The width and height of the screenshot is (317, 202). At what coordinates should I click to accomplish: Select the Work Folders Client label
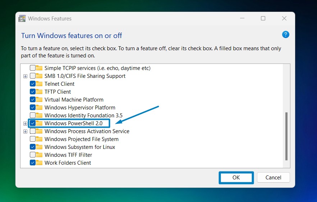point(68,163)
